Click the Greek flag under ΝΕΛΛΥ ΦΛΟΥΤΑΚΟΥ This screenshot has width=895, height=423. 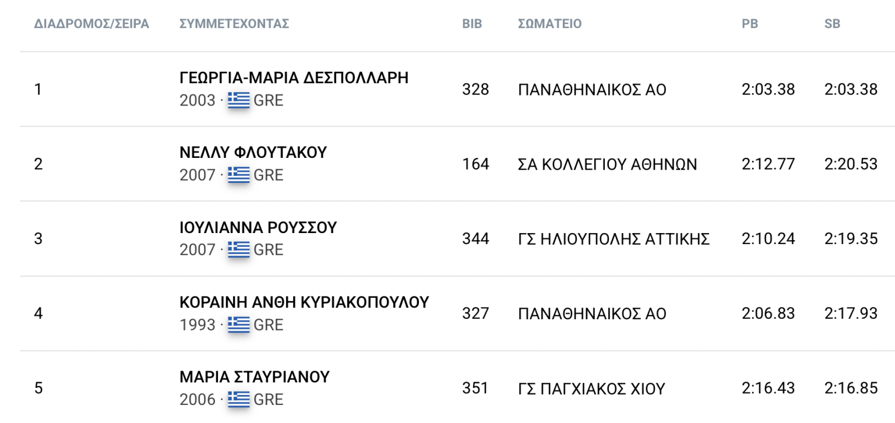[x=239, y=175]
